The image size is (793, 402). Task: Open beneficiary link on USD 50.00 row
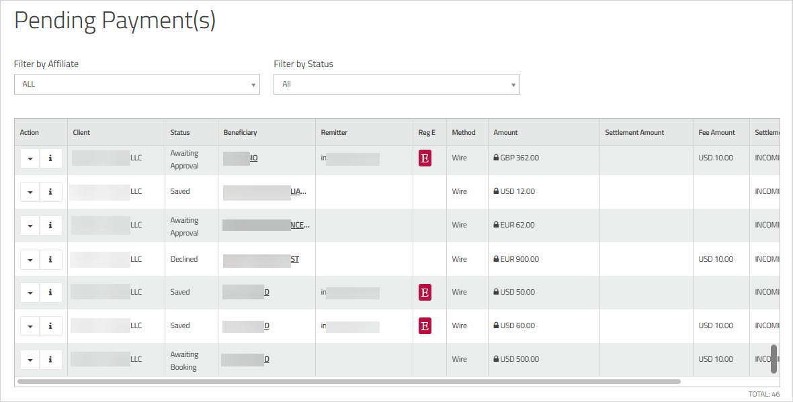tap(246, 292)
